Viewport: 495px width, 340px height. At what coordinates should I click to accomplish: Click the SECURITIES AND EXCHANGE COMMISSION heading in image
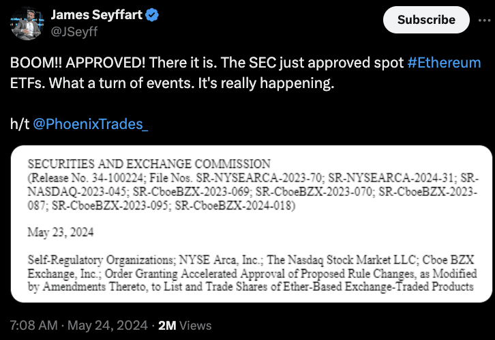pyautogui.click(x=149, y=164)
